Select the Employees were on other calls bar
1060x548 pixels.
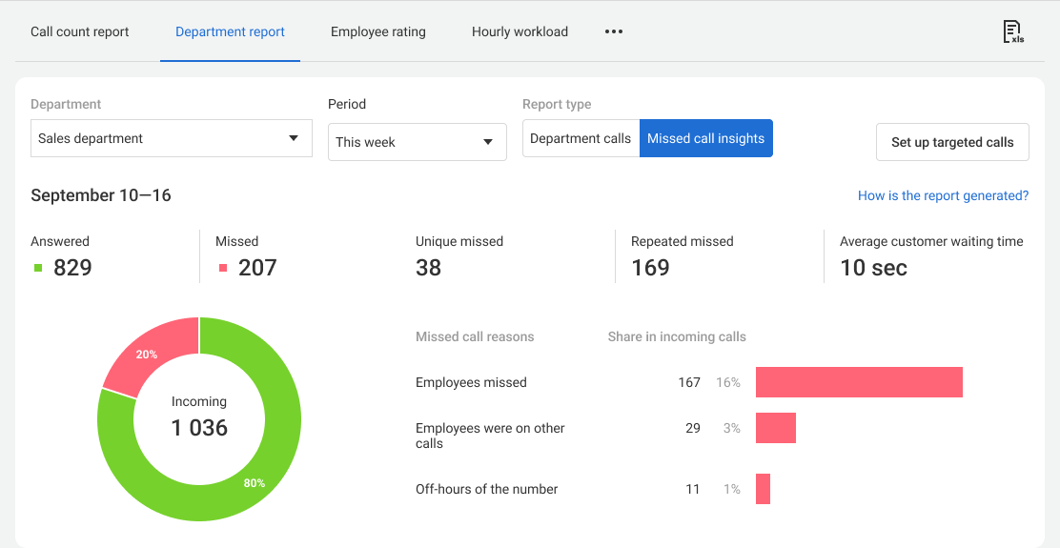[x=776, y=428]
